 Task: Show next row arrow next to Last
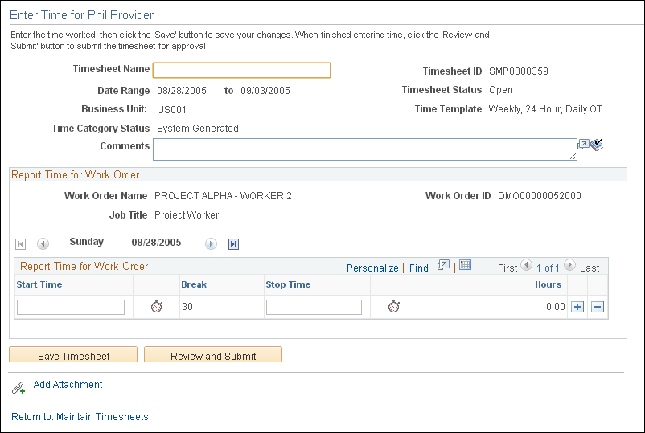[569, 265]
